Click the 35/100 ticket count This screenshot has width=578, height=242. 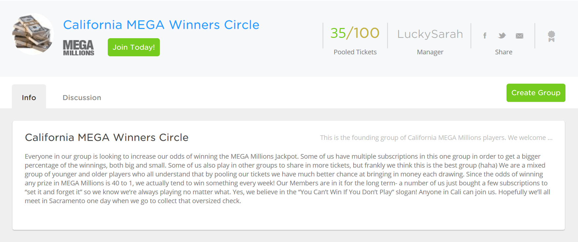pos(355,33)
